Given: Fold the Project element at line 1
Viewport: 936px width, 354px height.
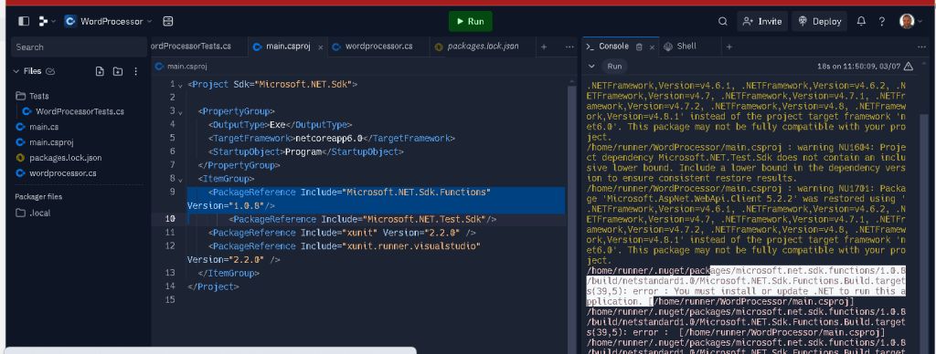Looking at the screenshot, I should (x=180, y=85).
